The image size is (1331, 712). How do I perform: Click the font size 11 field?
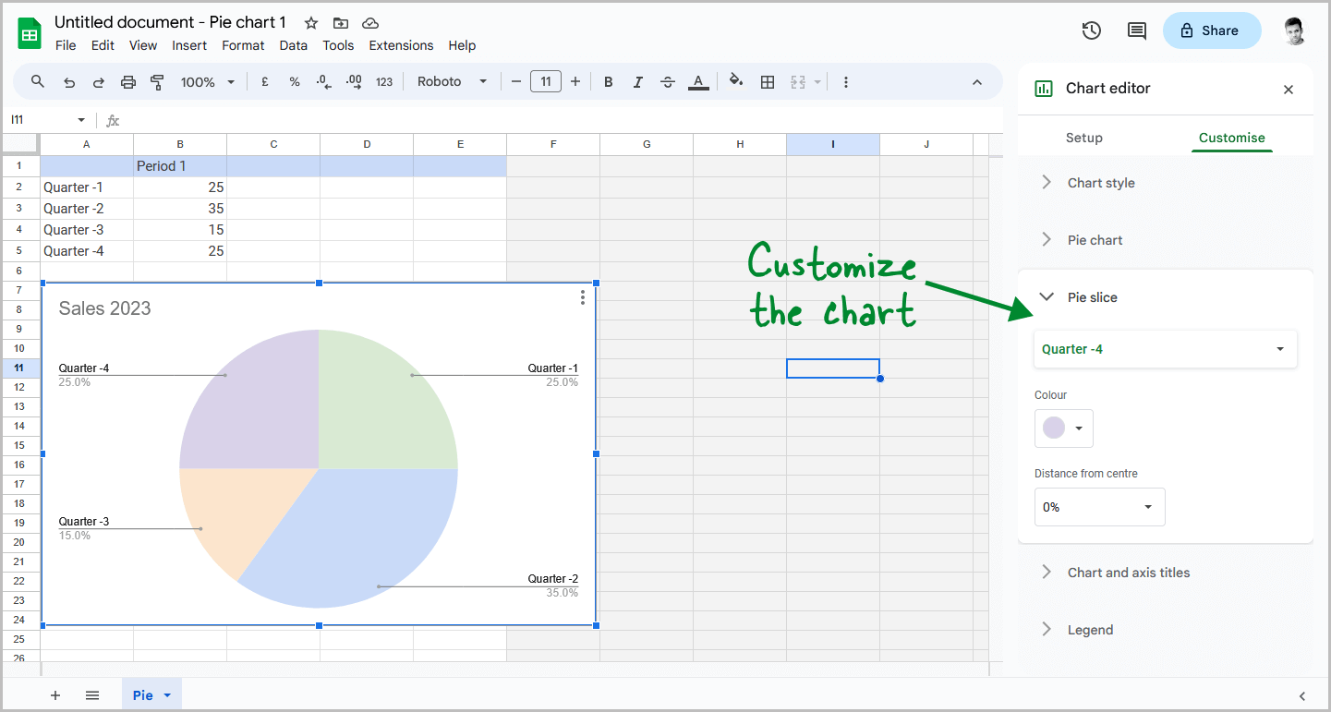point(546,82)
